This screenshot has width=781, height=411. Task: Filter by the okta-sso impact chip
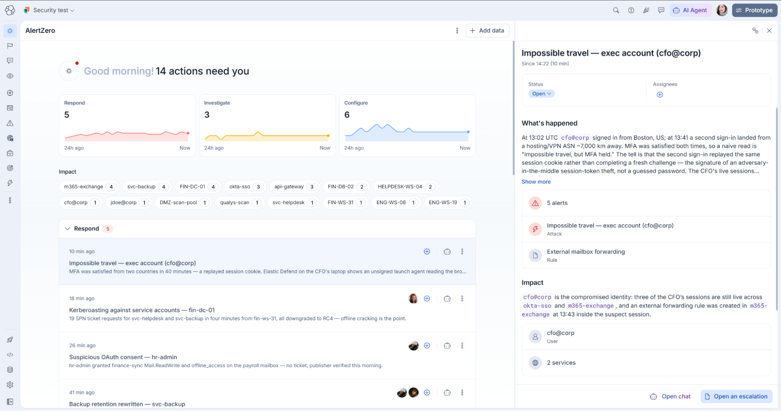tap(245, 187)
